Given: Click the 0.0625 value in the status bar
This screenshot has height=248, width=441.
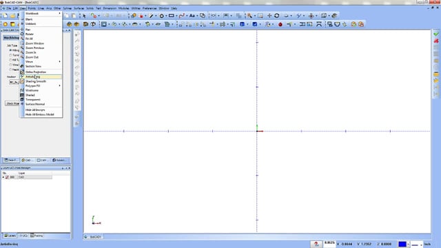Looking at the screenshot, I should 329,242.
